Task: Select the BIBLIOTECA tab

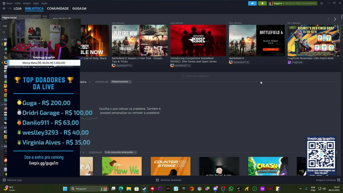Action: tap(34, 9)
